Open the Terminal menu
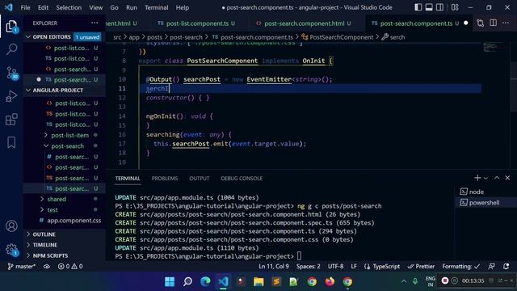Viewport: 517px width, 291px height. click(156, 7)
